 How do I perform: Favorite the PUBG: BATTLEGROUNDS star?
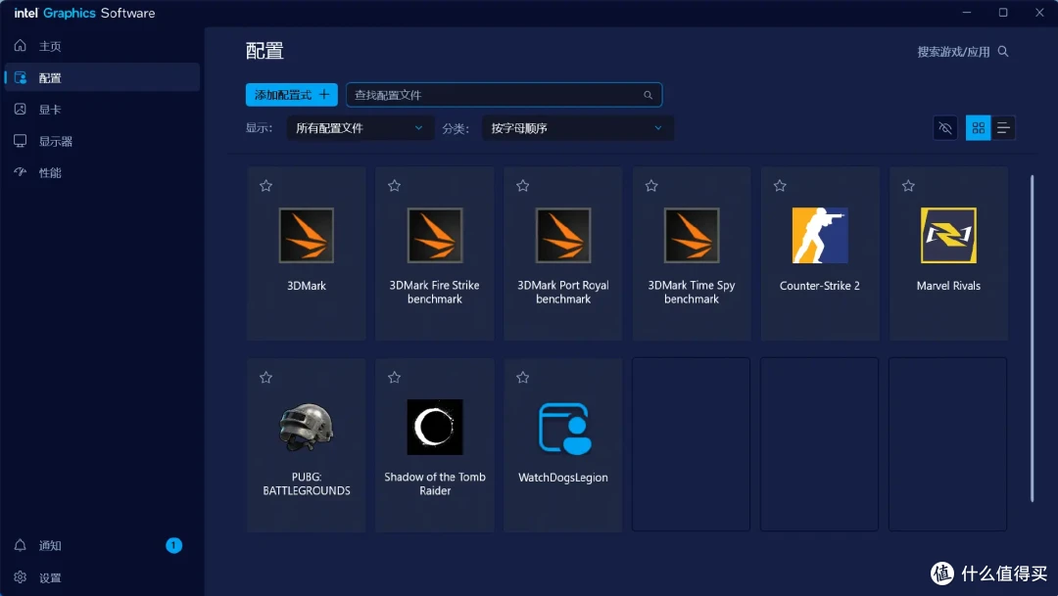[x=265, y=378]
